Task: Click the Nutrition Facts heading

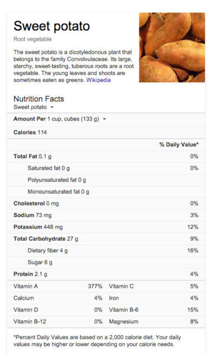Action: tap(38, 99)
